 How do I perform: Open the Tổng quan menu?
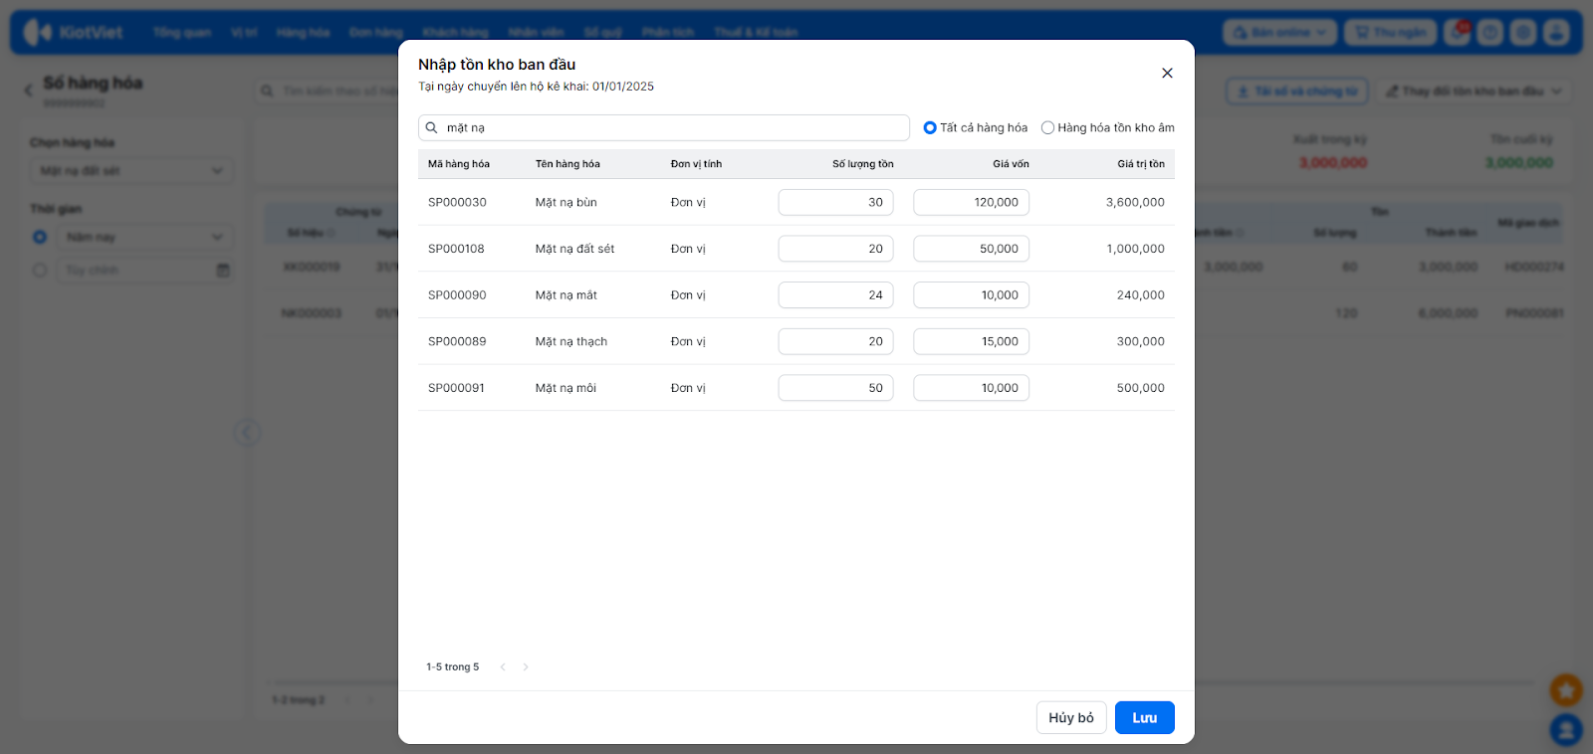[x=182, y=33]
